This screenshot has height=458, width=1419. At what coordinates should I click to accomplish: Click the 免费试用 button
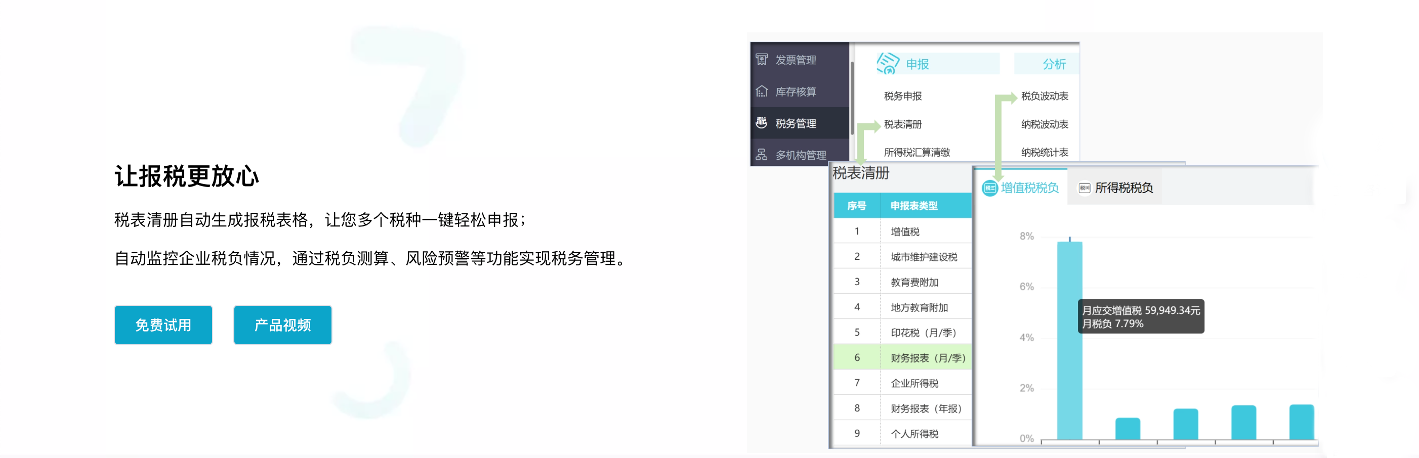click(x=163, y=325)
